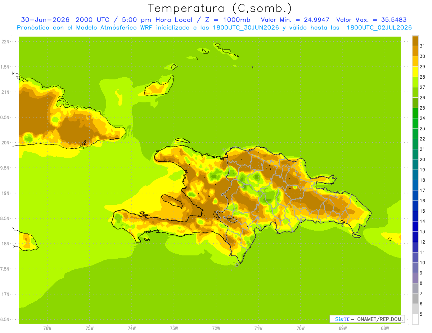The width and height of the screenshot is (432, 333).
Task: Click the '71W' longitude label
Action: pyautogui.click(x=258, y=328)
